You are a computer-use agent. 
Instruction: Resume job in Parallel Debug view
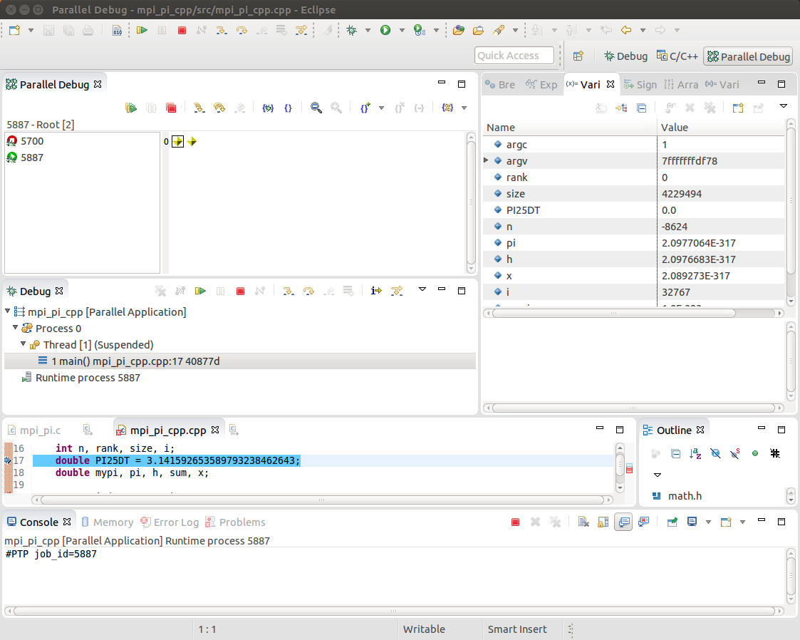pyautogui.click(x=131, y=108)
